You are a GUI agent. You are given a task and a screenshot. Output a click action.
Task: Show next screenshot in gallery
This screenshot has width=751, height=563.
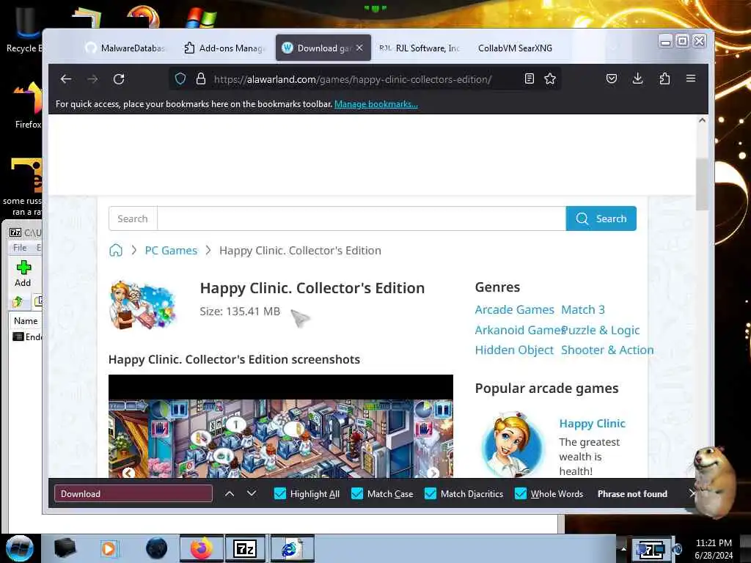click(433, 473)
